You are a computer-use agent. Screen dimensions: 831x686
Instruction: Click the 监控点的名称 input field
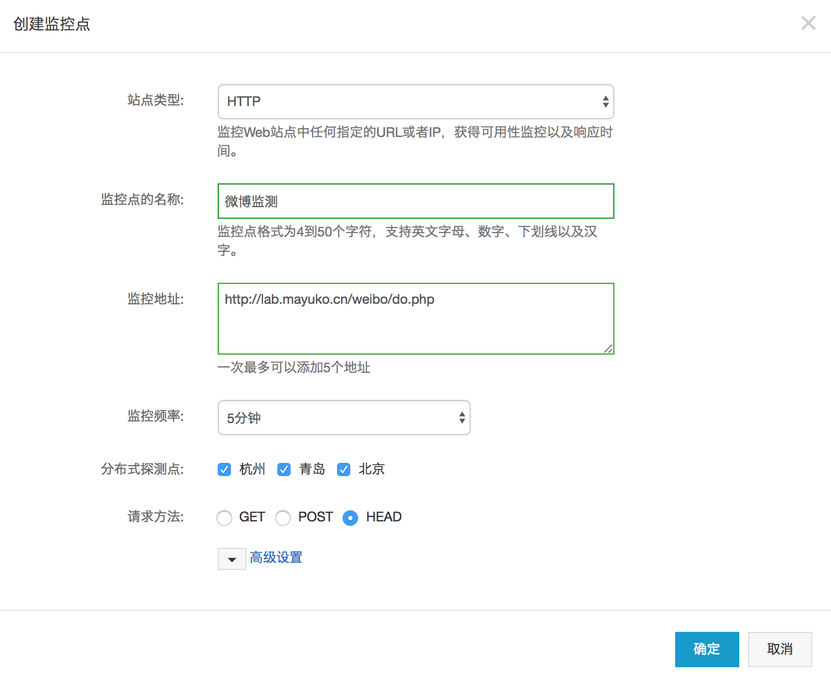click(415, 201)
